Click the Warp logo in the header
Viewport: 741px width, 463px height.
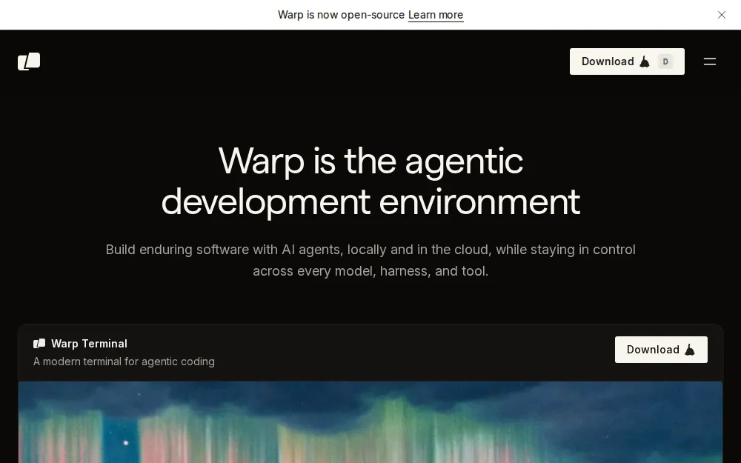tap(29, 61)
